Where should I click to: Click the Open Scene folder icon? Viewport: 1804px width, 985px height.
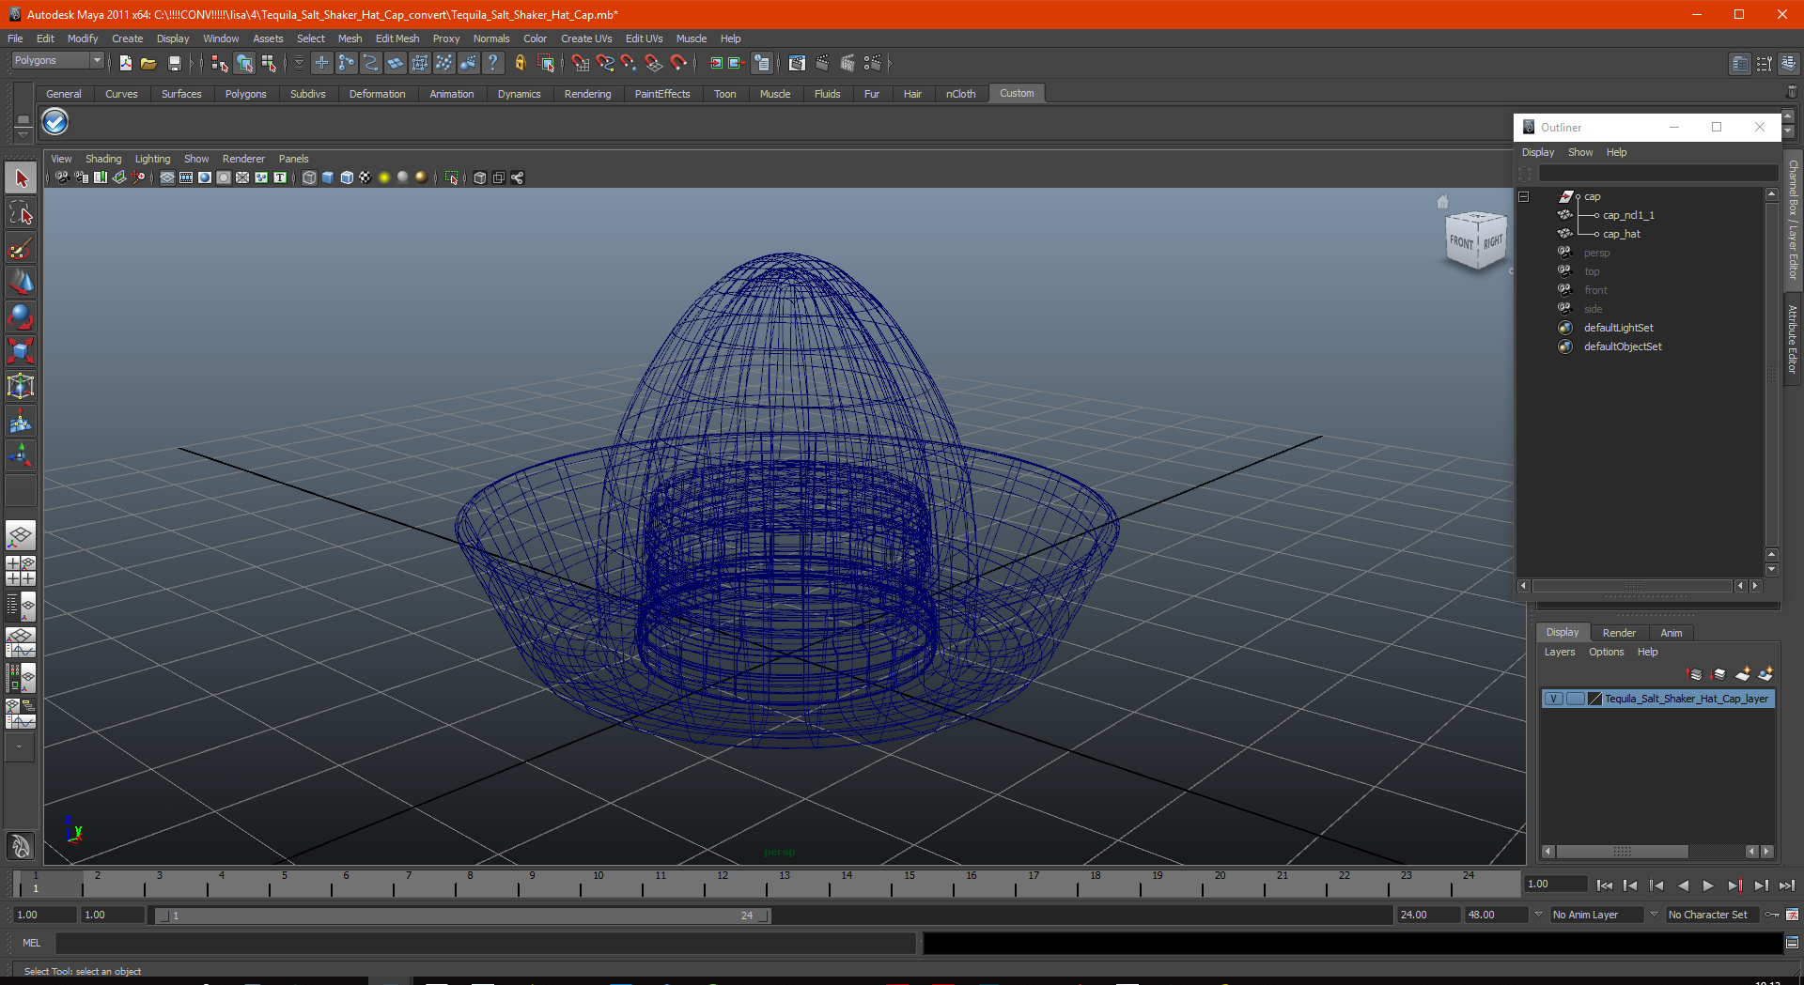click(148, 63)
